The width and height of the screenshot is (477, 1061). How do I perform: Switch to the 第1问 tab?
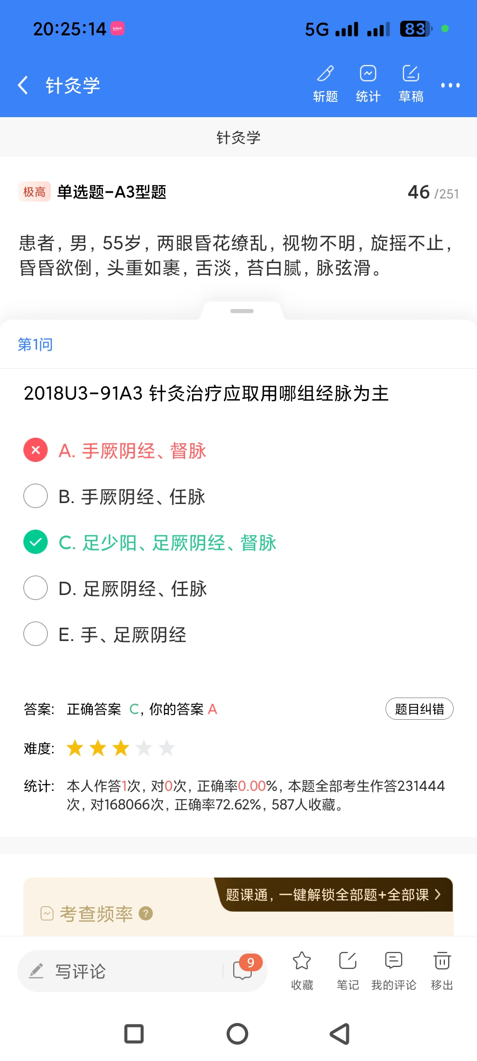click(35, 344)
